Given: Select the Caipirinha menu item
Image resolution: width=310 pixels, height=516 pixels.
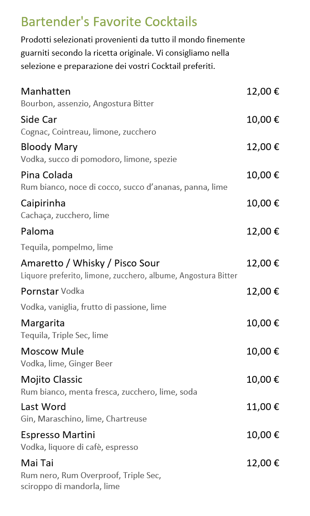Looking at the screenshot, I should [43, 203].
